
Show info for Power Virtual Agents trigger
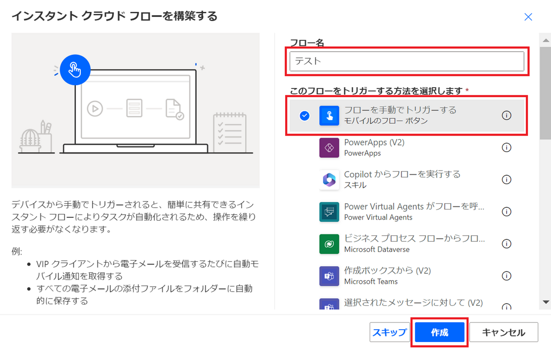(506, 212)
